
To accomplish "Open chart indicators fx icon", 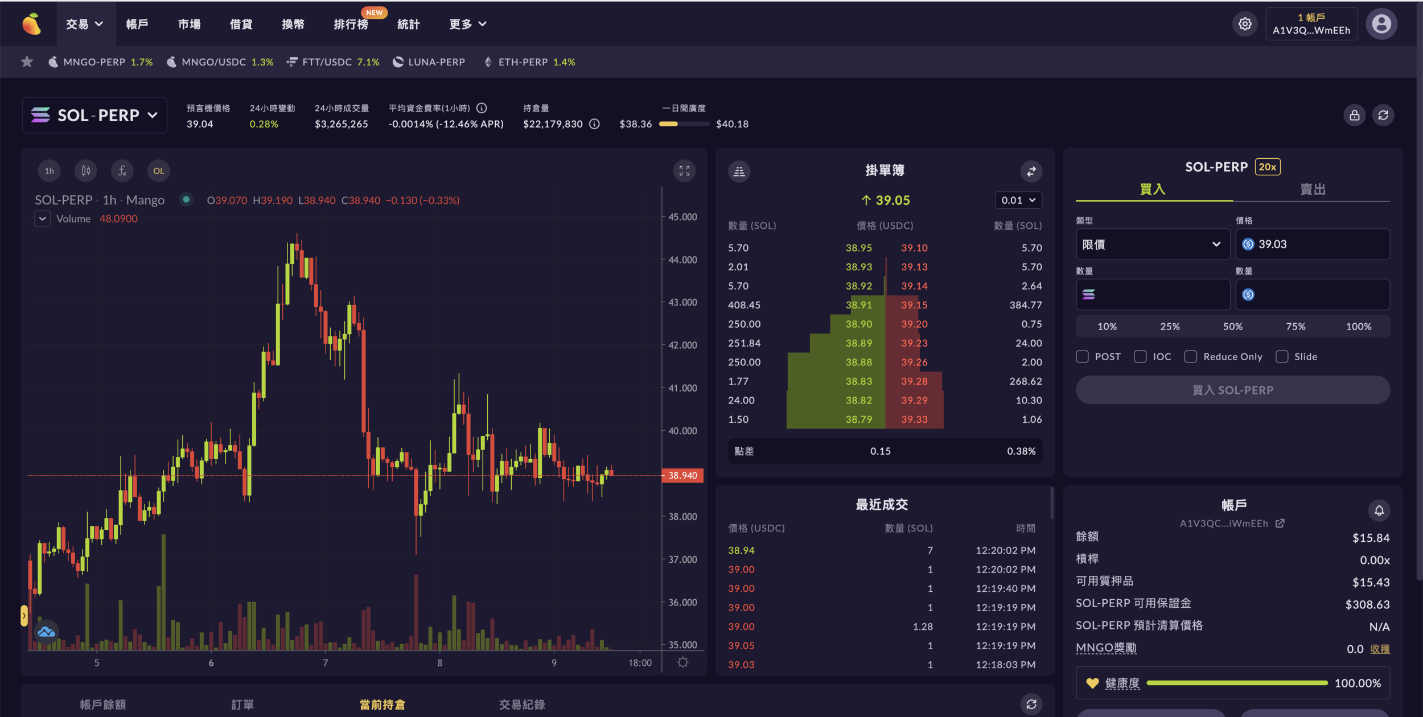I will (x=122, y=171).
